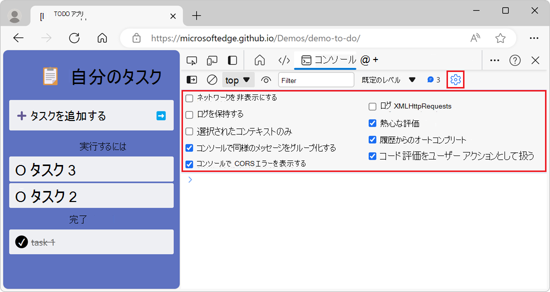Check the ログを保持する option
This screenshot has width=550, height=292.
click(x=189, y=114)
